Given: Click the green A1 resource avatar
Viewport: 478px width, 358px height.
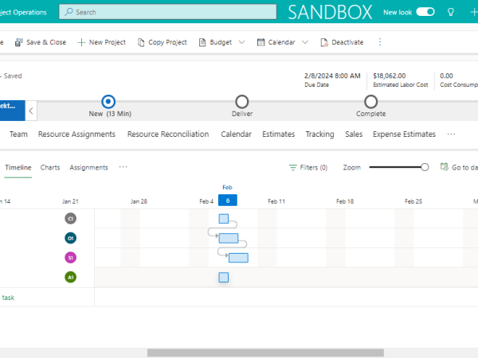Looking at the screenshot, I should tap(70, 278).
